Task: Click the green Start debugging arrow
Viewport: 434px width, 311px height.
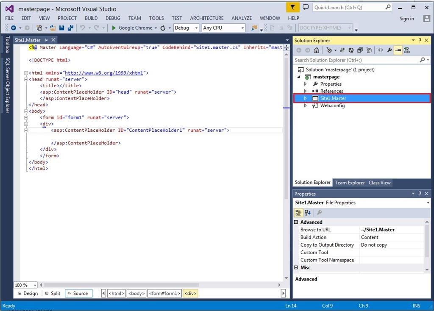Action: 114,28
